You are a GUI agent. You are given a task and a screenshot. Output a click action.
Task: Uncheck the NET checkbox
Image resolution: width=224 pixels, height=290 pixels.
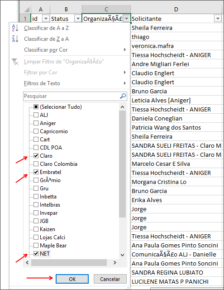36,254
